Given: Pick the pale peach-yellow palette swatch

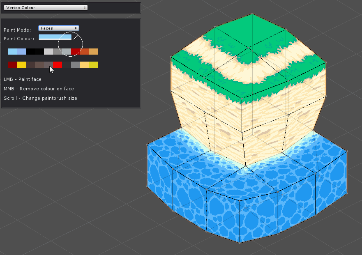Looking at the screenshot, I should click(x=85, y=64).
